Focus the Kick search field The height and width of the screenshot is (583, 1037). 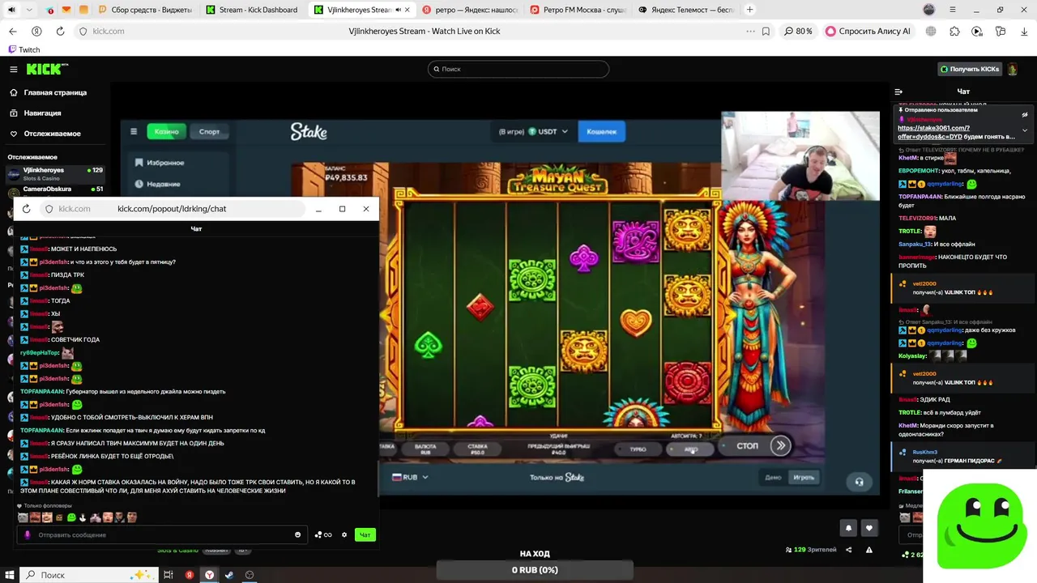[518, 69]
